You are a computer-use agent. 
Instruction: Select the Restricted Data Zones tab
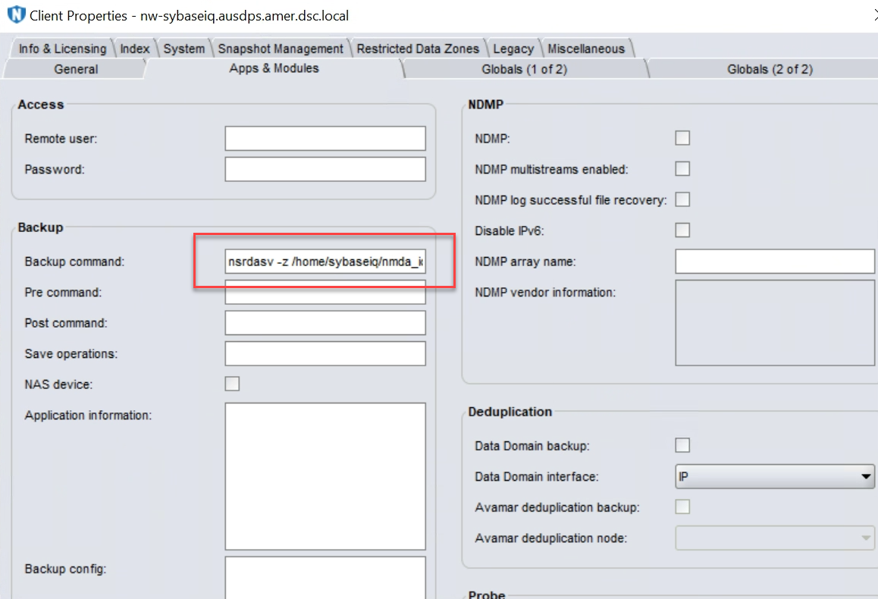click(x=419, y=48)
